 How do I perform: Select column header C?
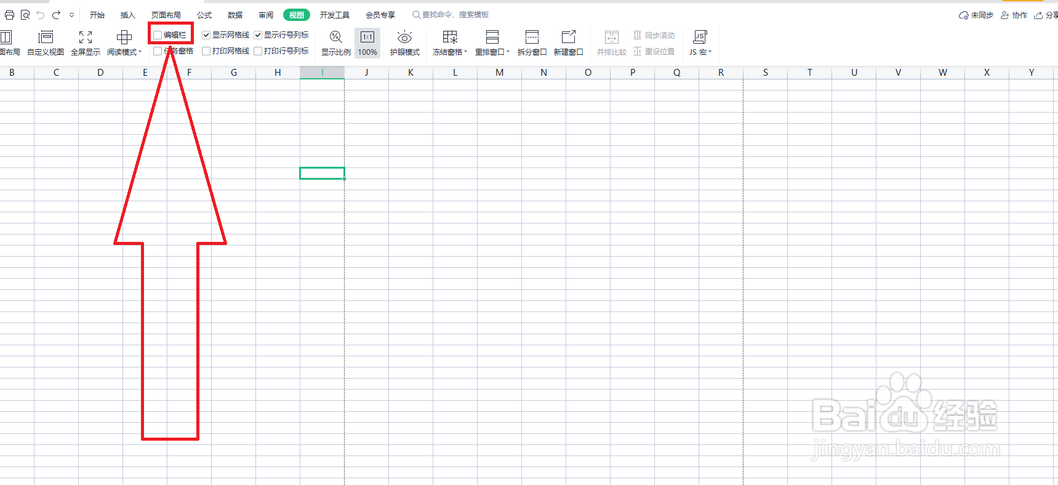click(x=56, y=73)
